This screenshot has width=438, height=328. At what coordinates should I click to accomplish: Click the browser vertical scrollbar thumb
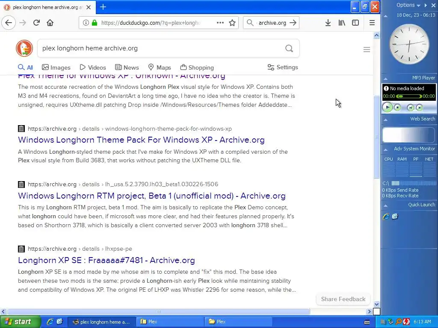click(376, 137)
